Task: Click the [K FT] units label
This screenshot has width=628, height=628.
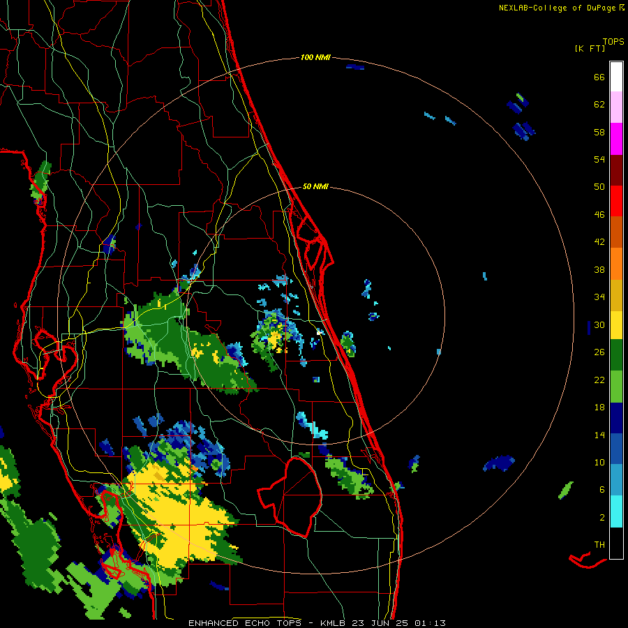Action: [x=590, y=48]
